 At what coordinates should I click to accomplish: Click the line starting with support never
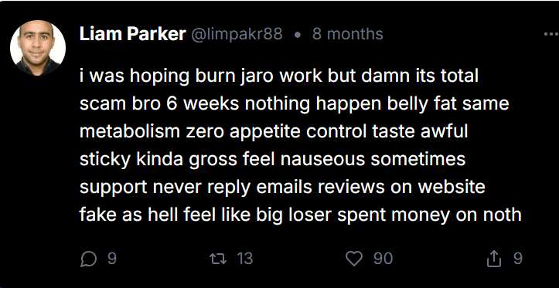[x=282, y=188]
